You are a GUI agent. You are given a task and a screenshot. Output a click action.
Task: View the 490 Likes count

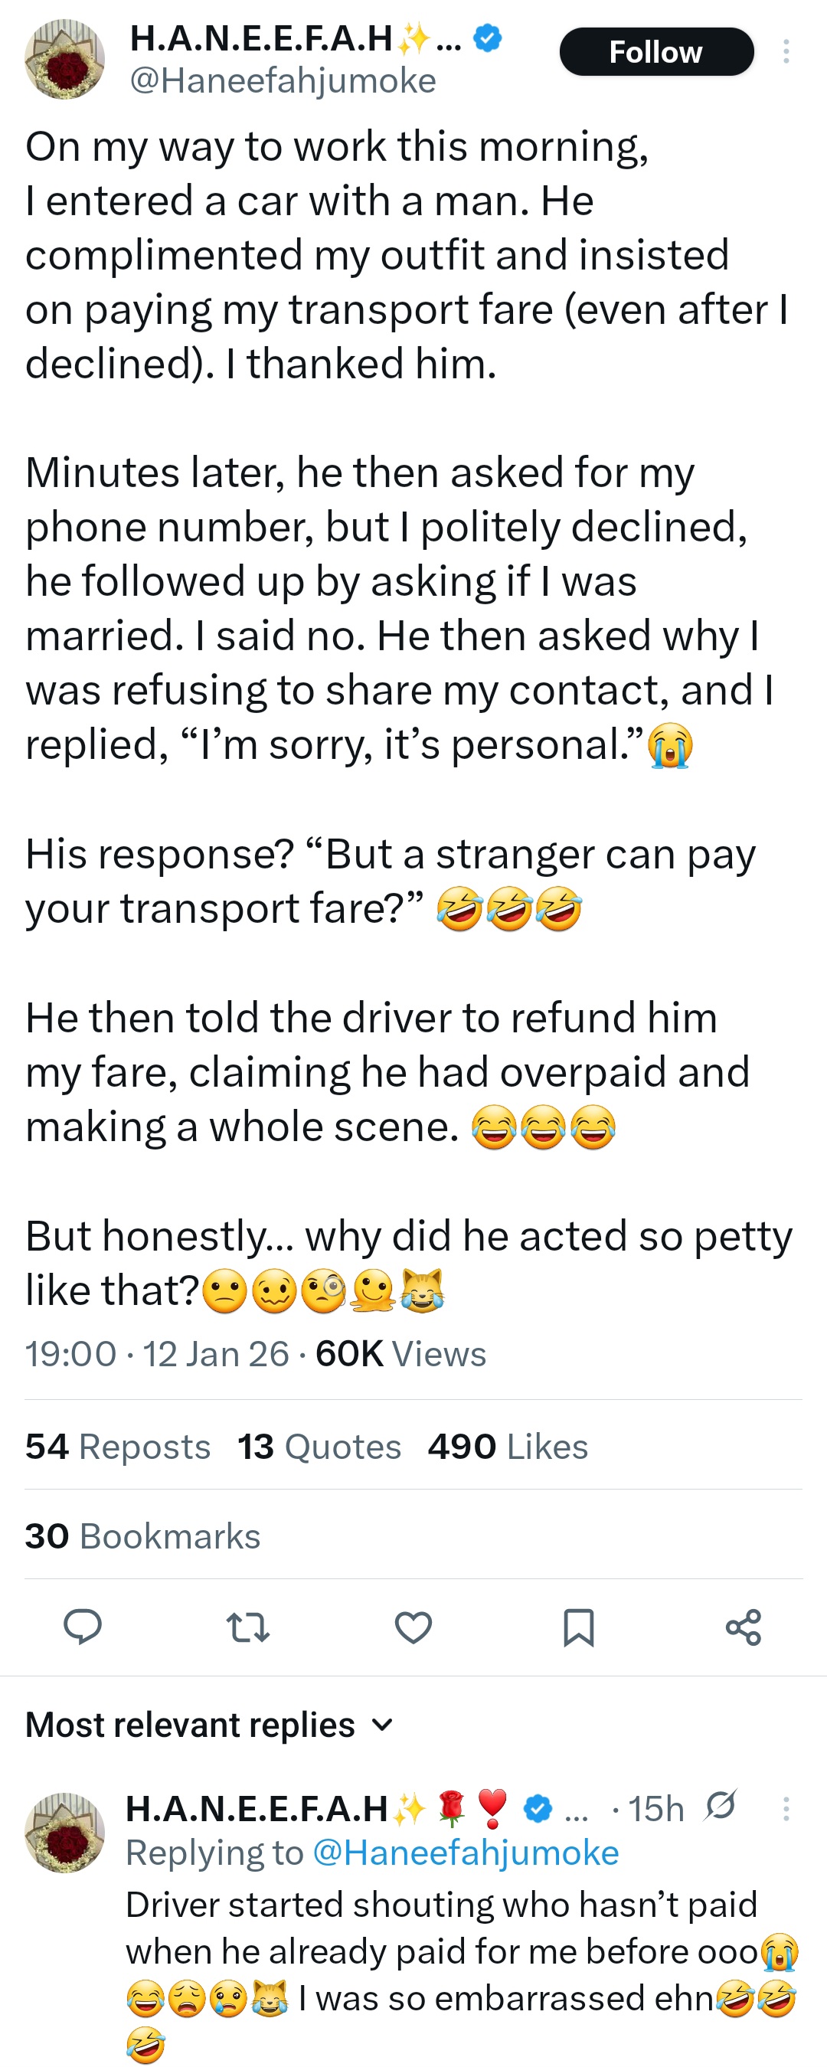[507, 1447]
